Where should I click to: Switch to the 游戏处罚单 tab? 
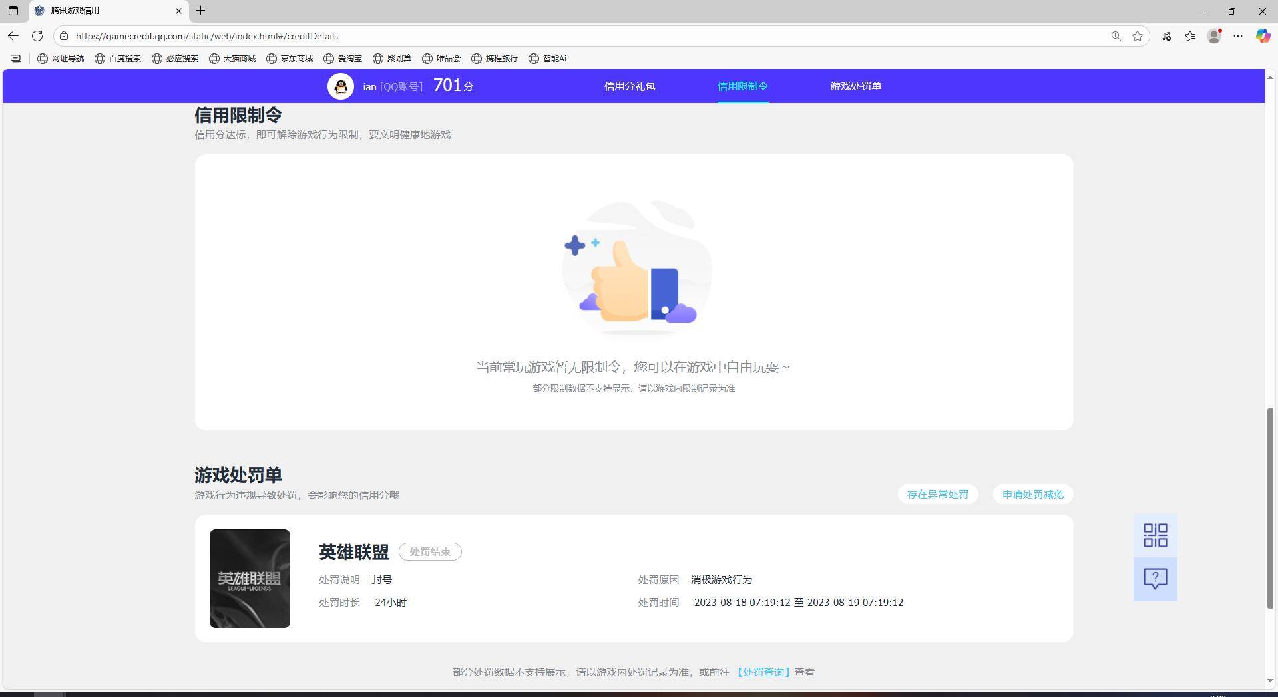[x=855, y=86]
